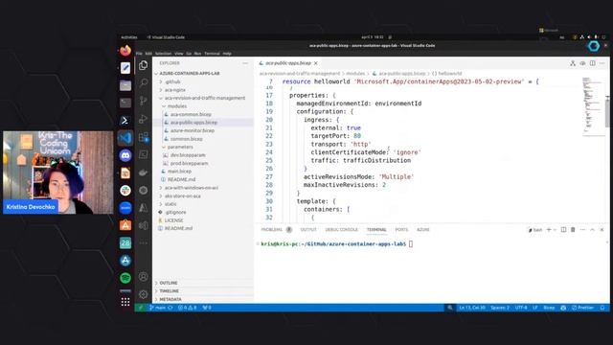The width and height of the screenshot is (613, 345).
Task: Open the .gitignore file
Action: click(175, 213)
